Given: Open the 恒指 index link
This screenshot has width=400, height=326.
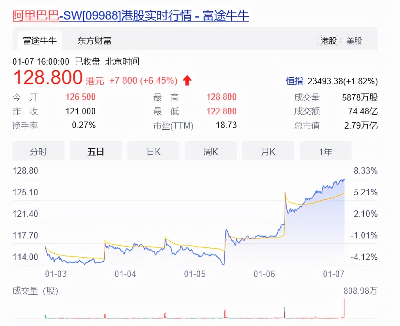Looking at the screenshot, I should coord(295,81).
